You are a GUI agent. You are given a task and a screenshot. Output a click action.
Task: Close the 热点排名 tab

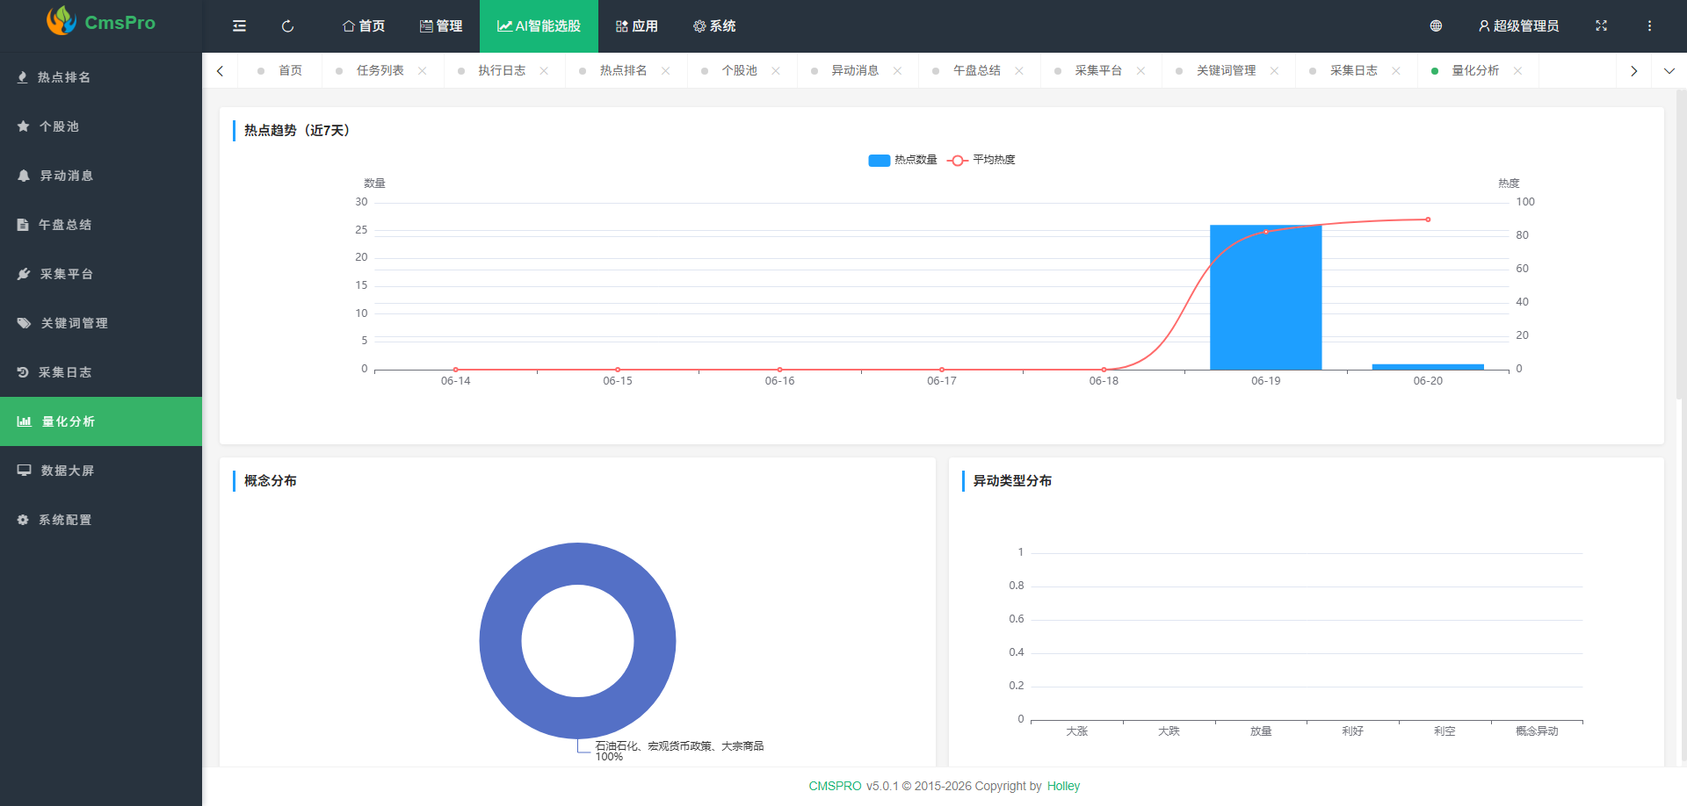click(666, 71)
